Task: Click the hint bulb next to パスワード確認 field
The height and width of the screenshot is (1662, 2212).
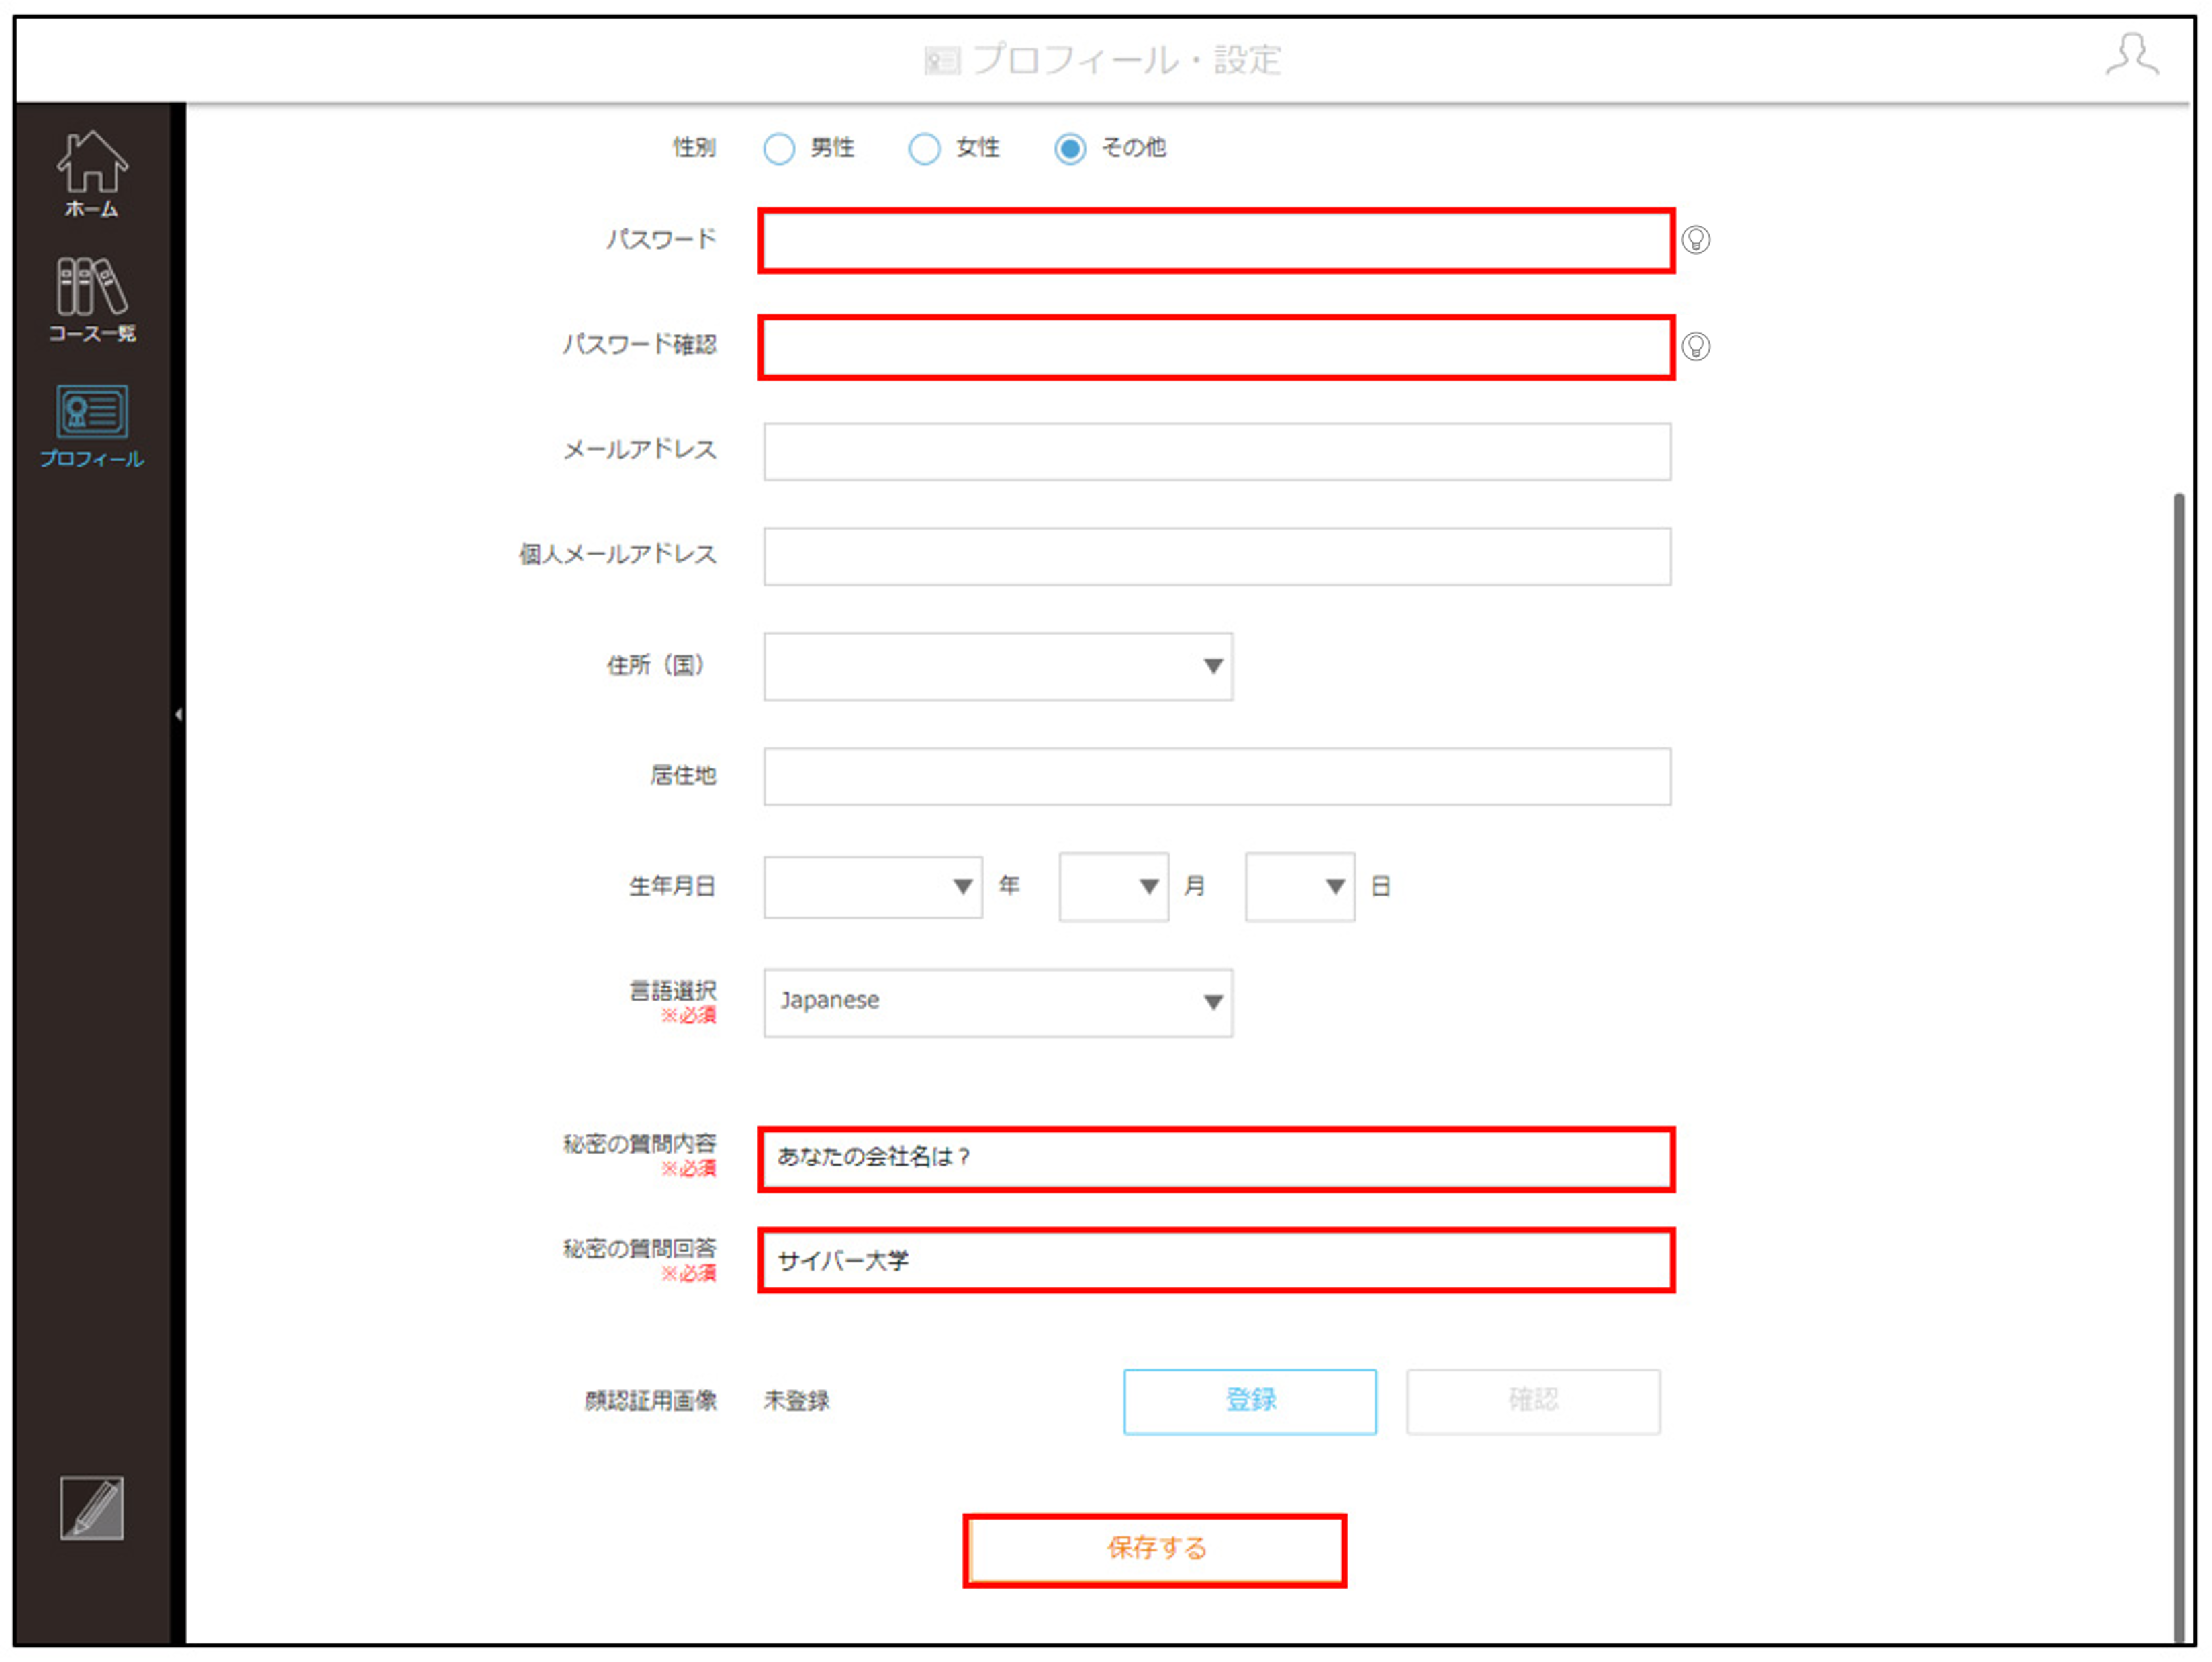Action: [x=1696, y=346]
